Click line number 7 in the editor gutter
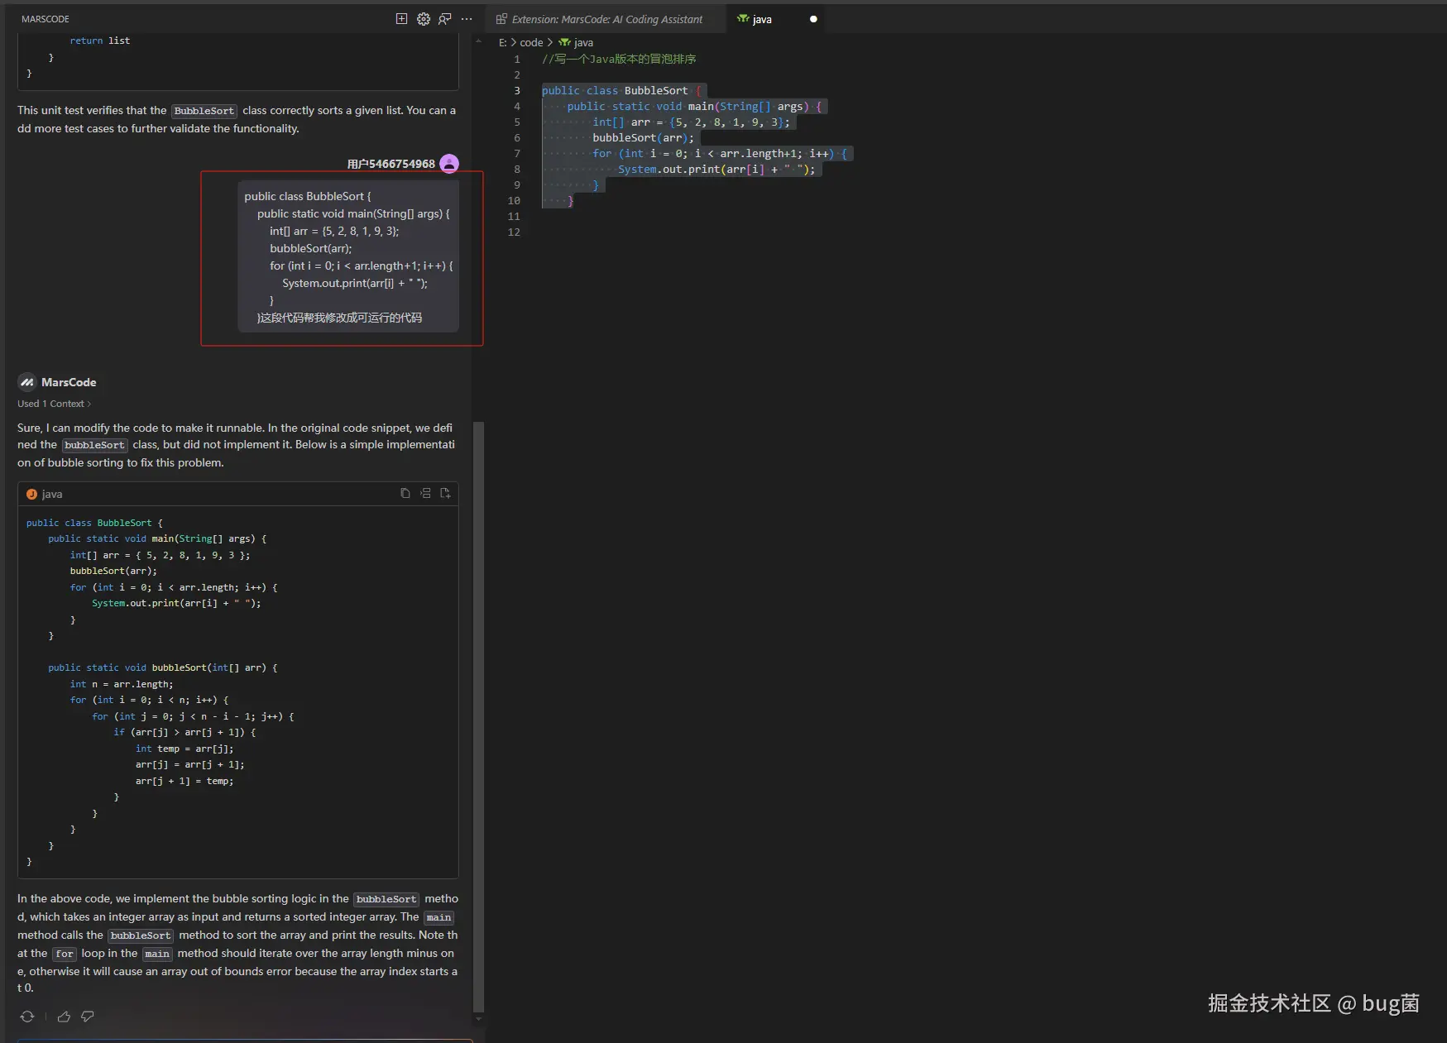 (517, 154)
